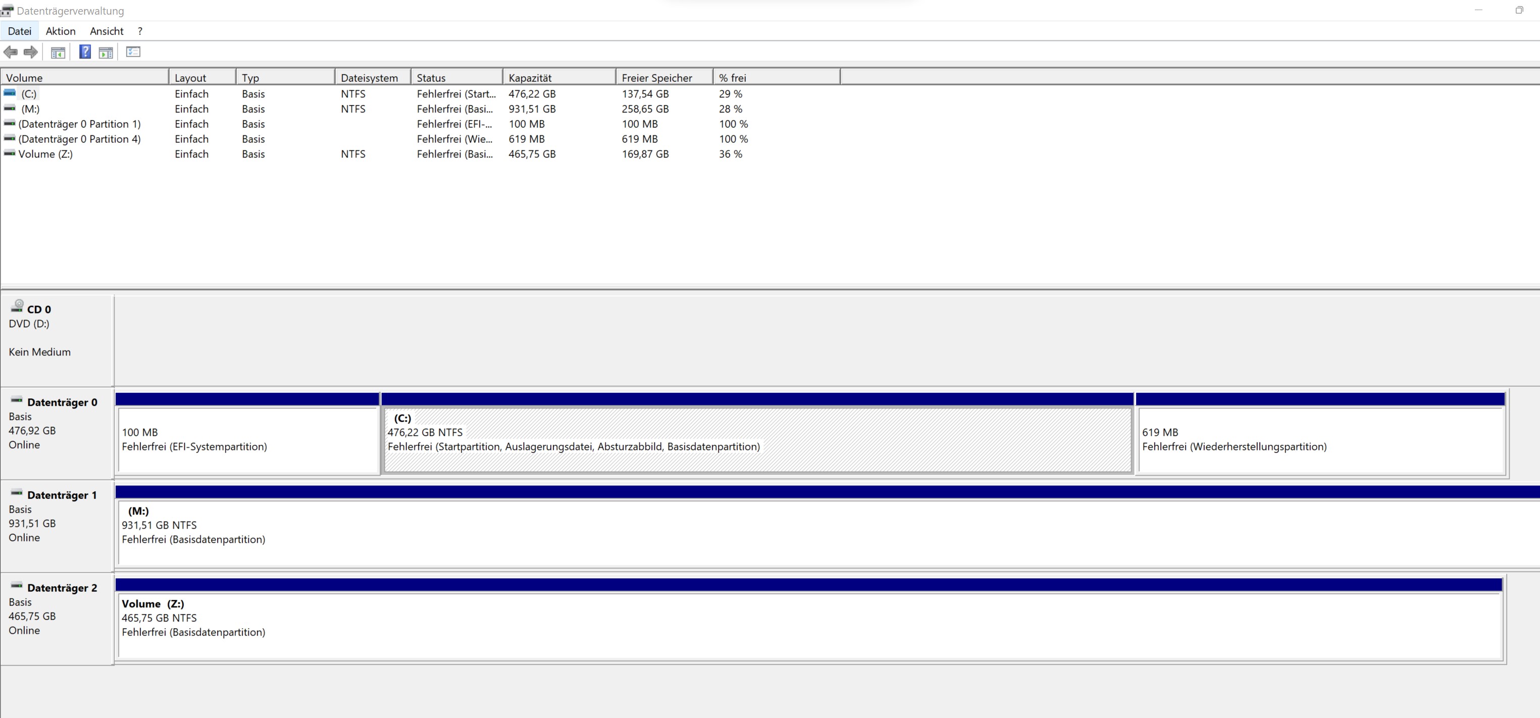1540x718 pixels.
Task: Select the Volume (Z:) row in list
Action: pyautogui.click(x=45, y=154)
